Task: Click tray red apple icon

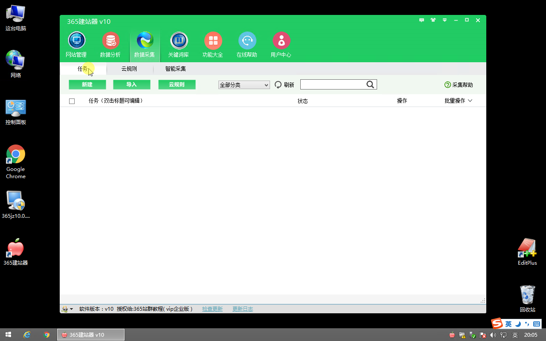Action: (x=452, y=335)
